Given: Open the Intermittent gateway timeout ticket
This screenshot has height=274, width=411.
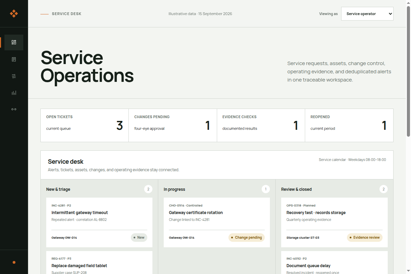Looking at the screenshot, I should [99, 222].
